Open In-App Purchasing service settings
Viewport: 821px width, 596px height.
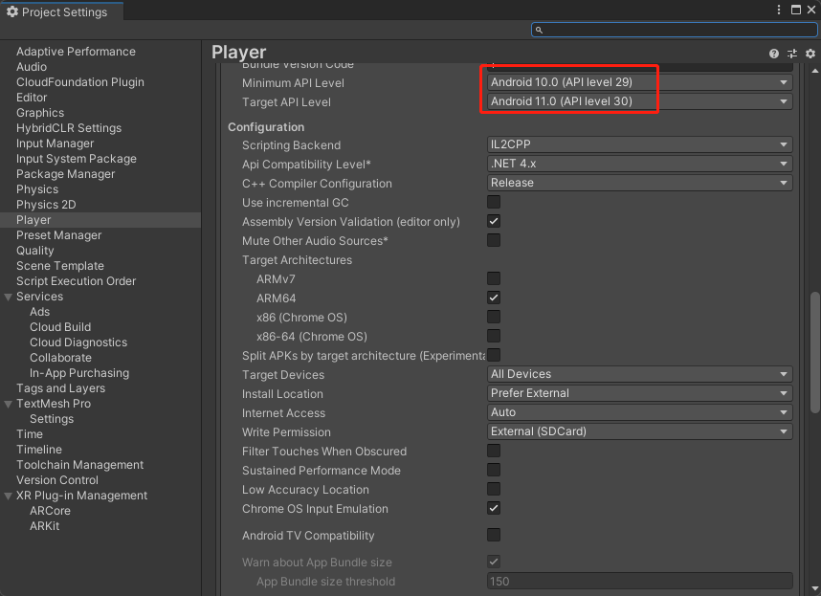point(79,373)
